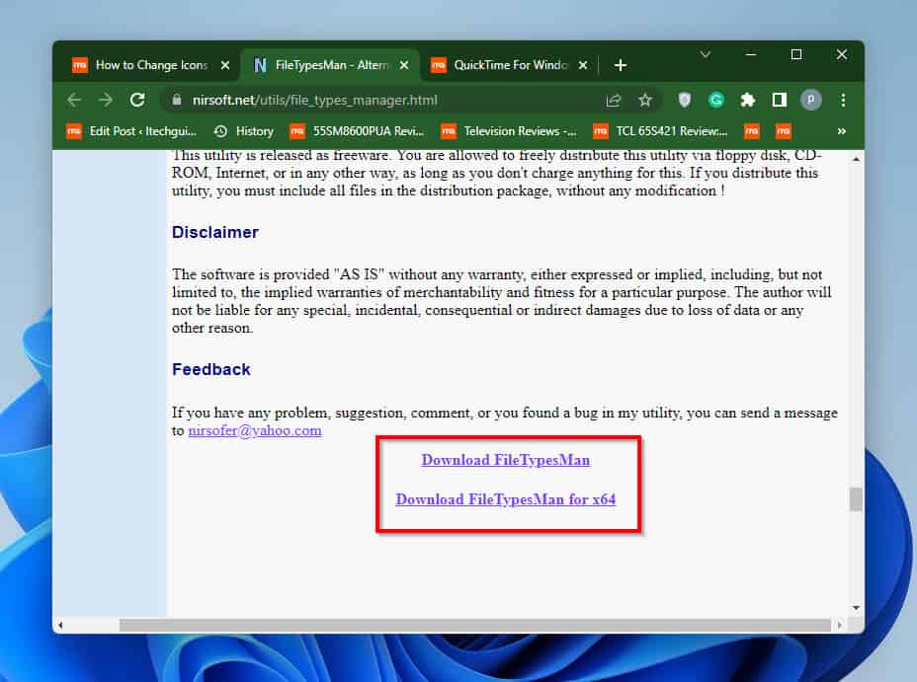The height and width of the screenshot is (682, 917).
Task: Open a new tab with the plus icon
Action: (x=621, y=65)
